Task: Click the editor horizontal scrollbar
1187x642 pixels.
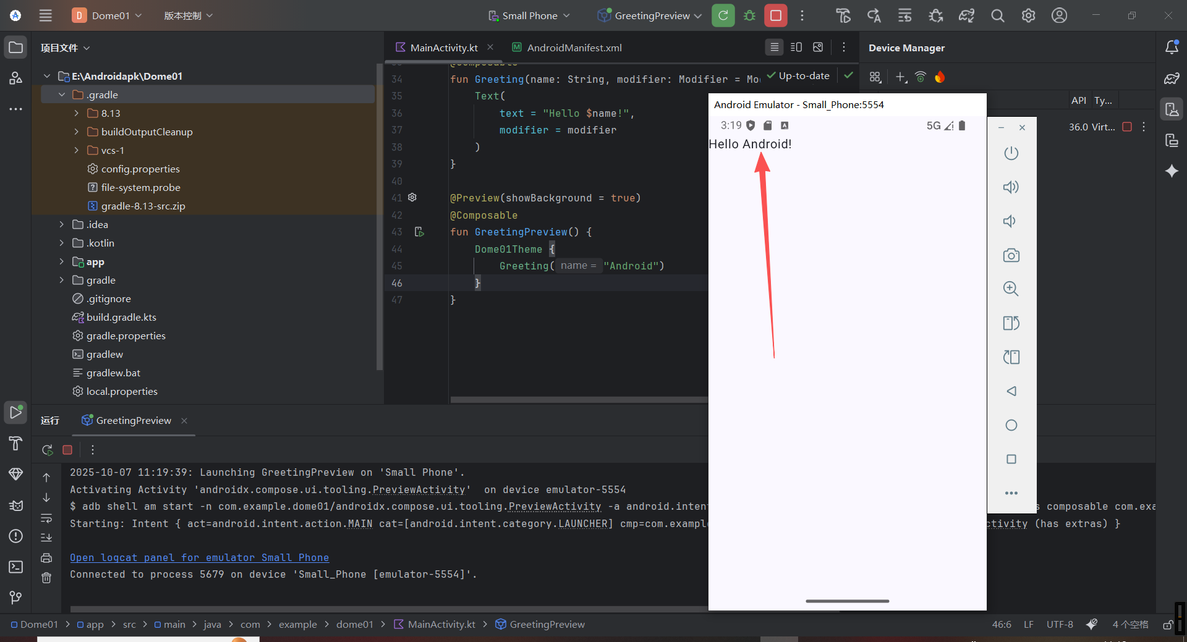Action: tap(578, 400)
